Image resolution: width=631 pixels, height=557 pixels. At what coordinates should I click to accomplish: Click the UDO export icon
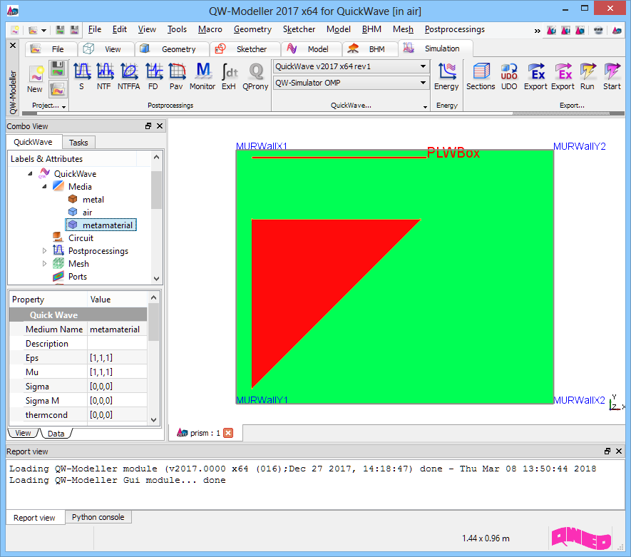coord(509,76)
